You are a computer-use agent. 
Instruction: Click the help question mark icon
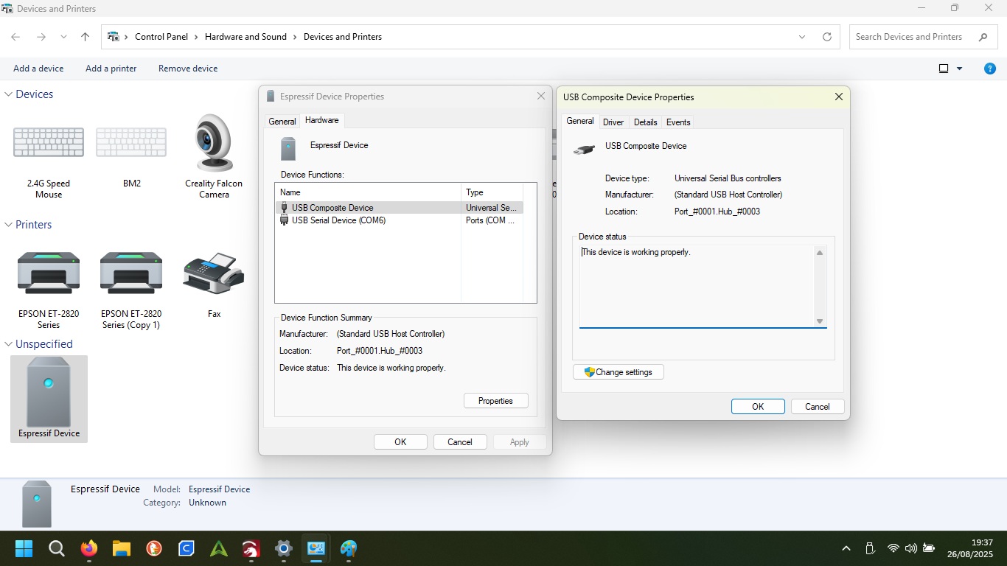point(990,69)
